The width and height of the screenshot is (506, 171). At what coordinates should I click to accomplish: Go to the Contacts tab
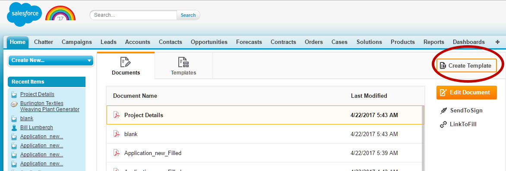171,42
